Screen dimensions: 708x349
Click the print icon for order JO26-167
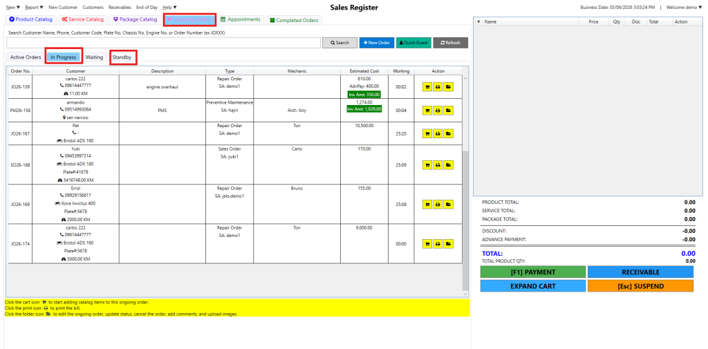(x=438, y=133)
